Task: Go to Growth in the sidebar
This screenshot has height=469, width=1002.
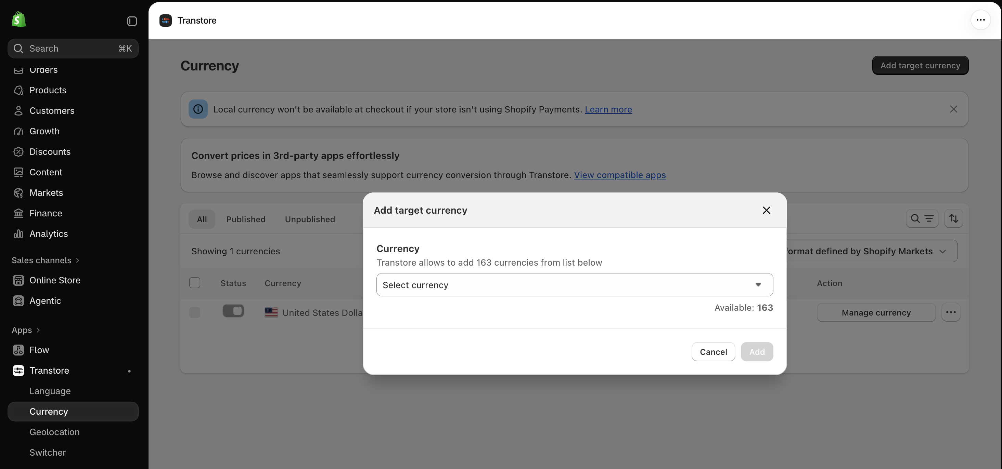Action: point(44,131)
